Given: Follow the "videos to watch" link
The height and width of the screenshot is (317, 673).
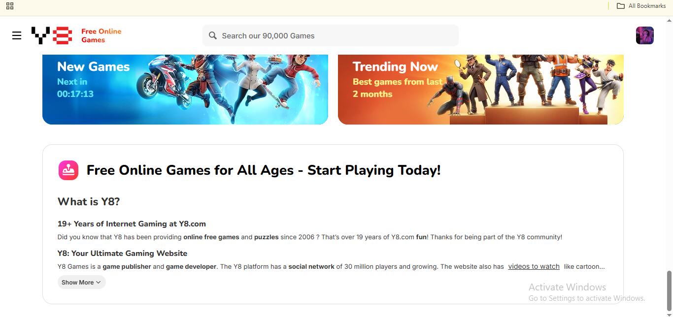Looking at the screenshot, I should 534,266.
